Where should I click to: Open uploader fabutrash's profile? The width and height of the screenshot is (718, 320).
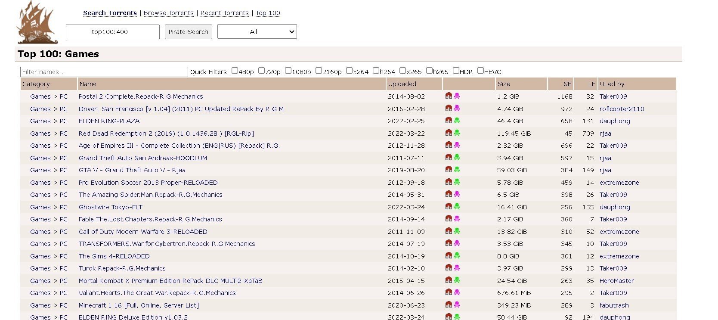point(614,305)
